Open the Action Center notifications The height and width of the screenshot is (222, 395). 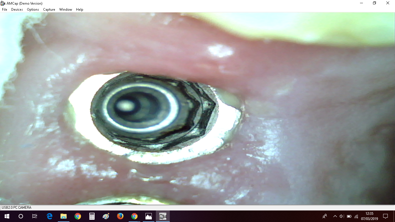tap(385, 216)
